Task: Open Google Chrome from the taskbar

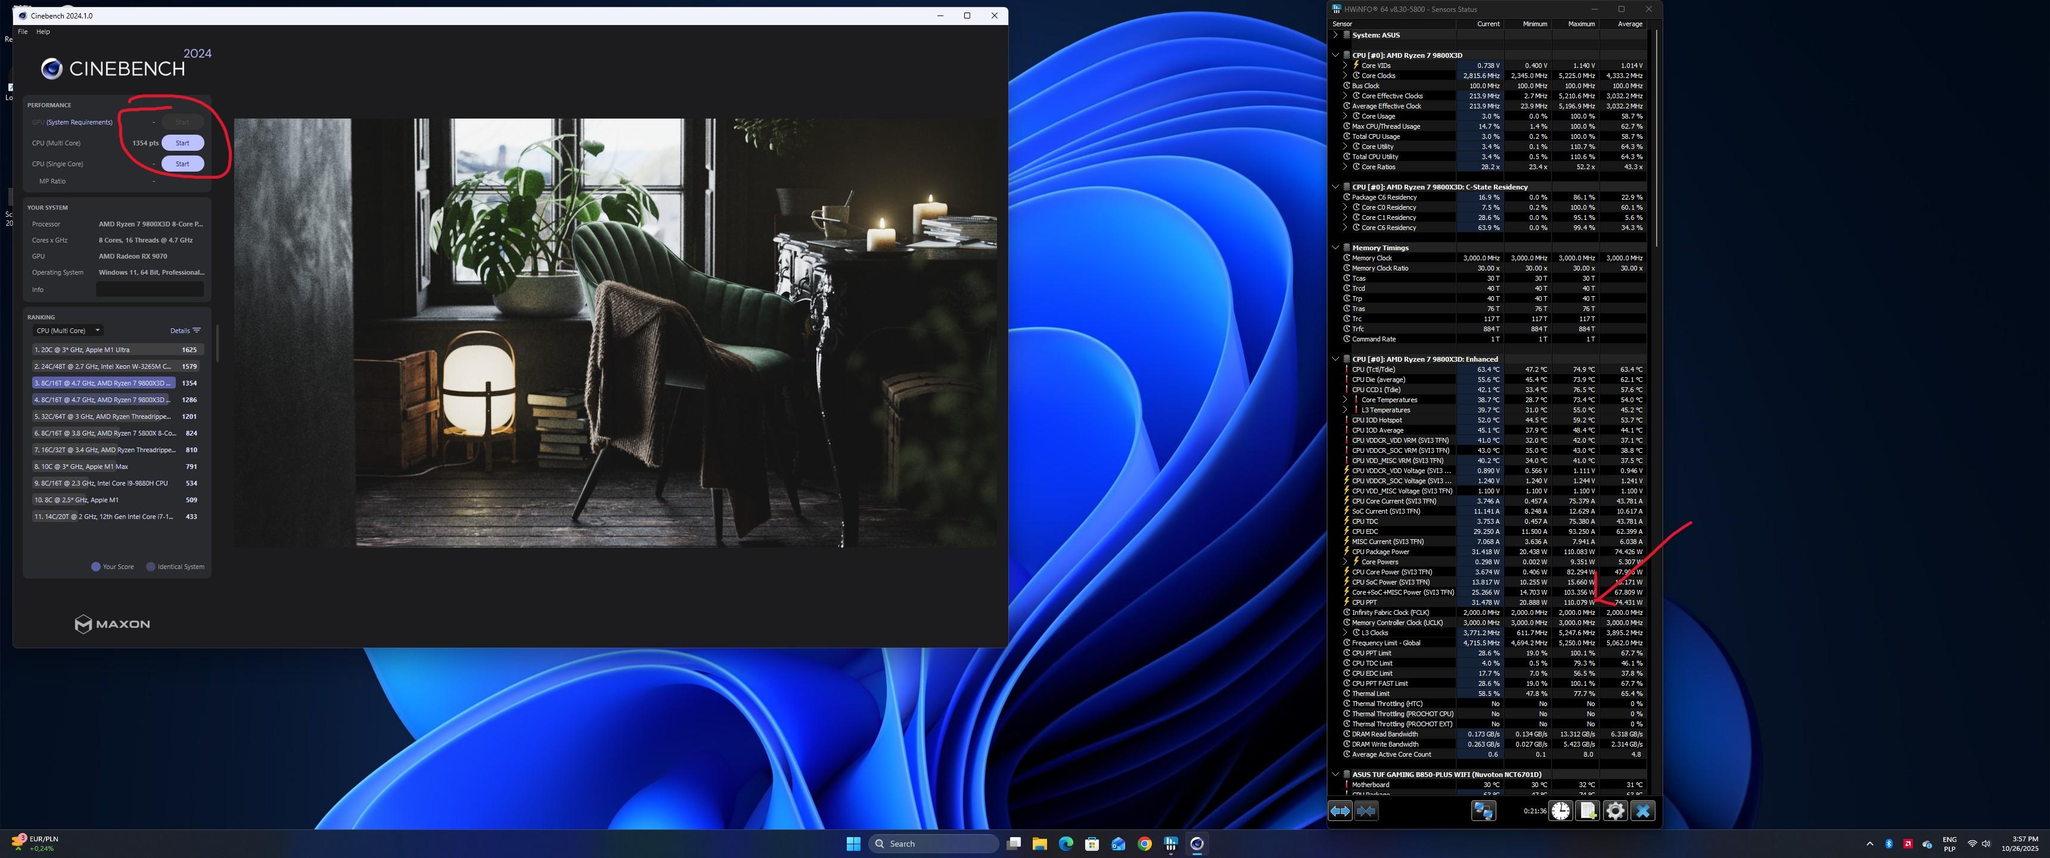Action: (1144, 844)
